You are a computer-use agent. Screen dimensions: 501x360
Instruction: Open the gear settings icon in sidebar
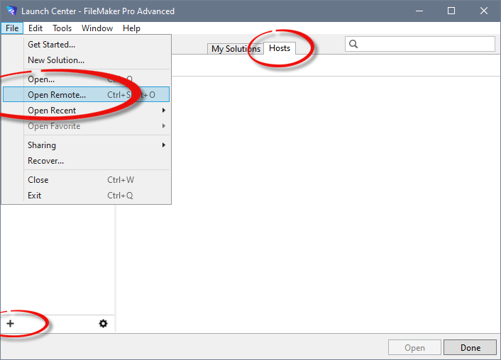(103, 324)
